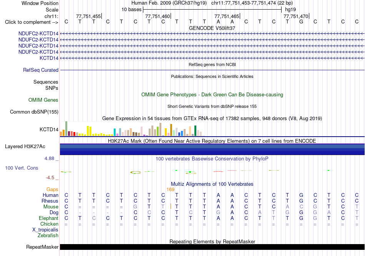The height and width of the screenshot is (256, 365).
Task: Open the GTEx Gene Expression track title
Action: coord(212,118)
